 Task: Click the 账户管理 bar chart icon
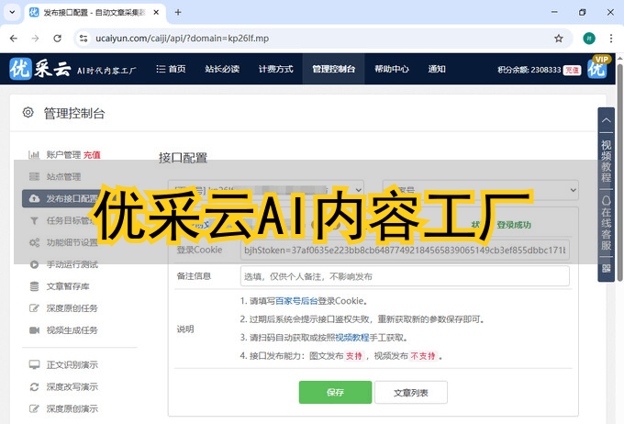tap(34, 155)
